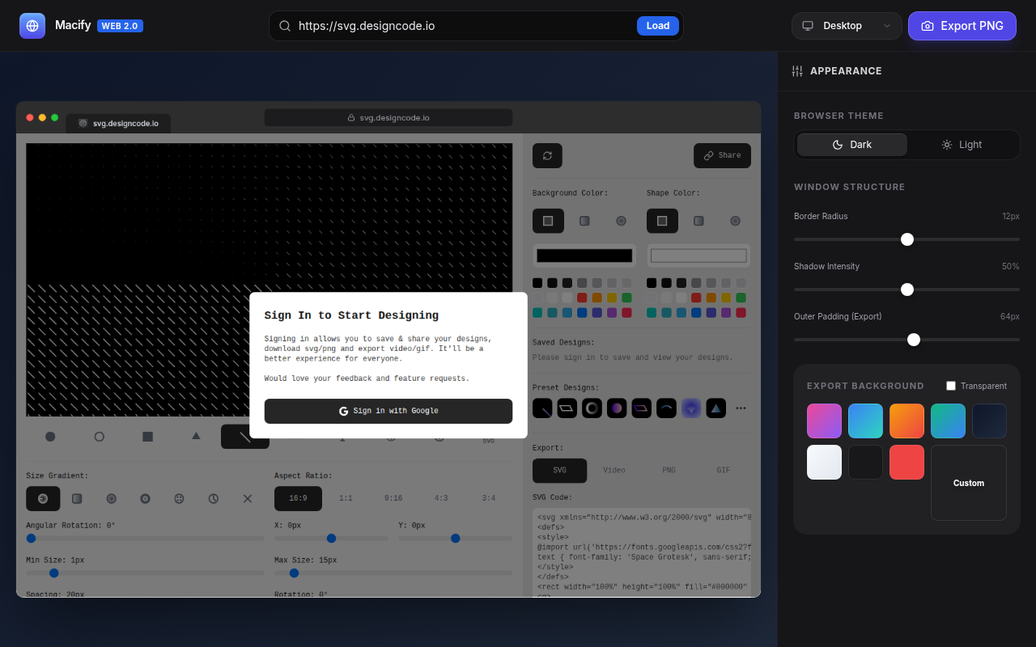This screenshot has width=1036, height=647.
Task: Choose the fourth Size Gradient icon (ring)
Action: [146, 498]
